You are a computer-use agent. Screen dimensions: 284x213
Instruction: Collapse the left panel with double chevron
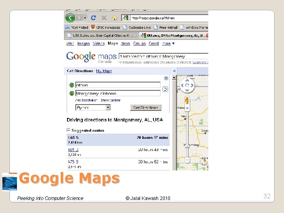point(174,71)
